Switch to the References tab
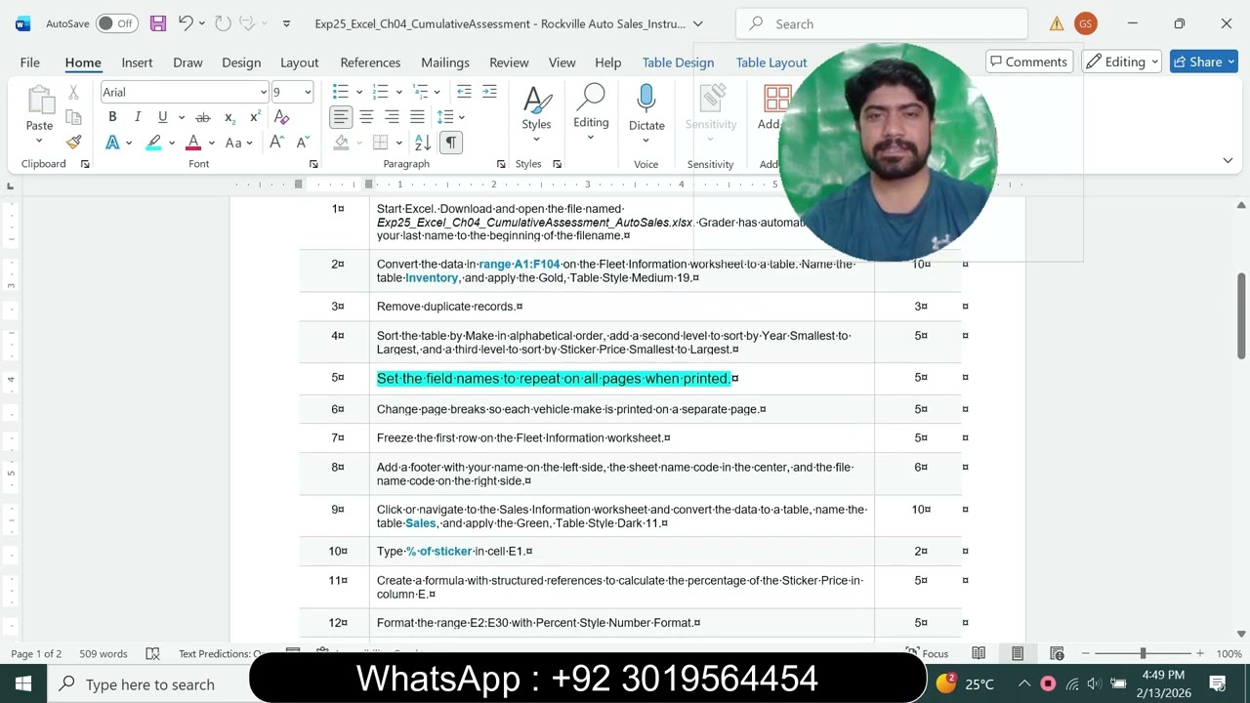The image size is (1250, 703). point(370,62)
